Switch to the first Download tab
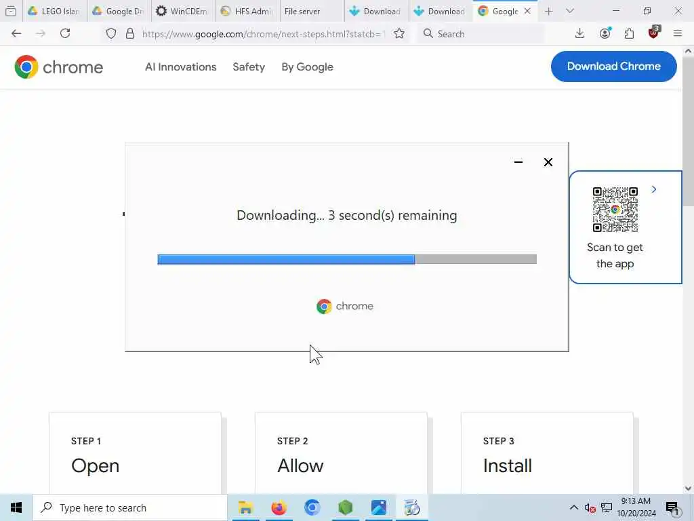 (x=375, y=12)
